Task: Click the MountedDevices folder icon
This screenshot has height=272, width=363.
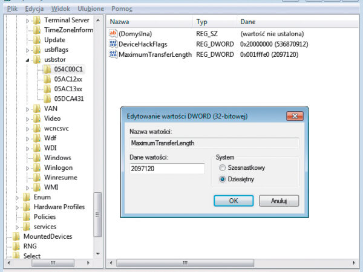Action: click(16, 236)
